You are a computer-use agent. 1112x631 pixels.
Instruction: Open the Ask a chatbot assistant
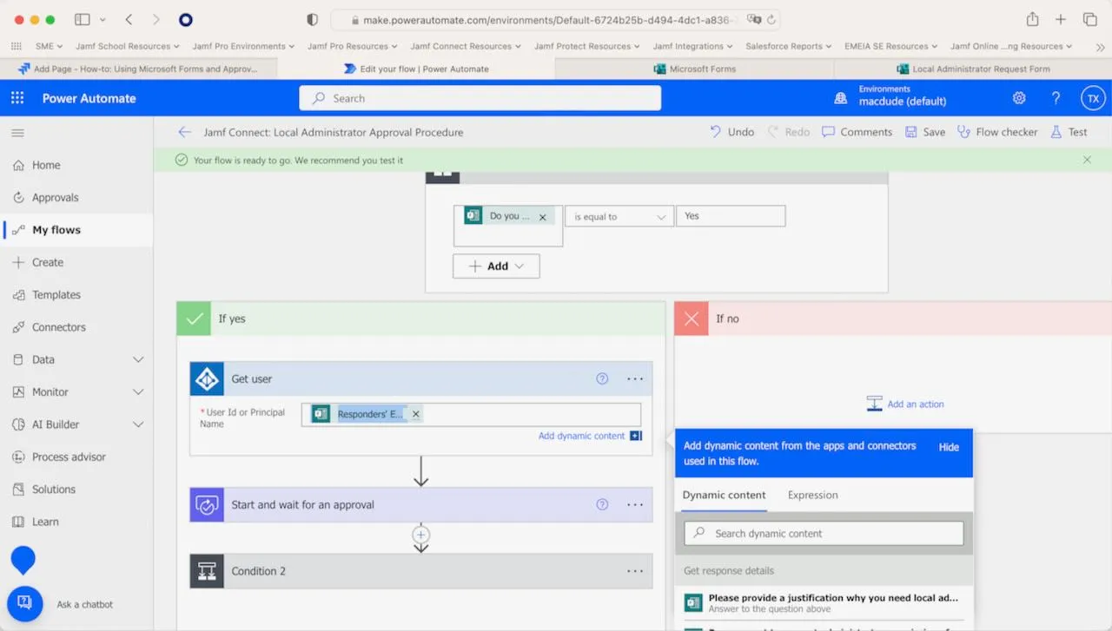tap(24, 603)
